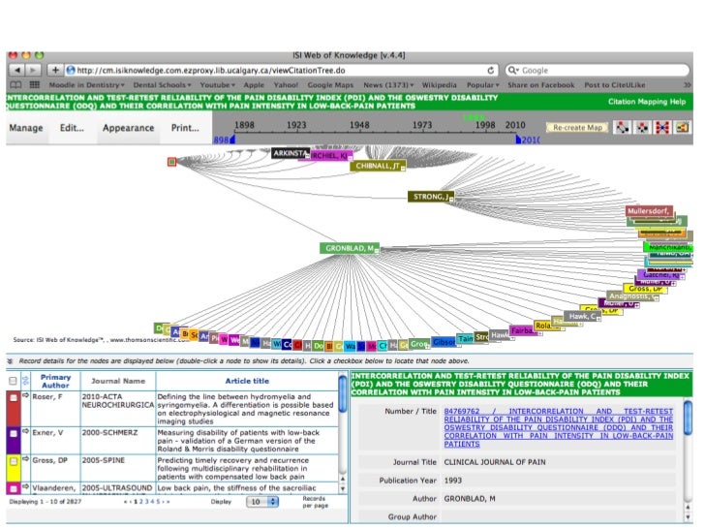Screen dimensions: 705x529
Task: Collapse the STRONG, J node expander
Action: (x=451, y=199)
